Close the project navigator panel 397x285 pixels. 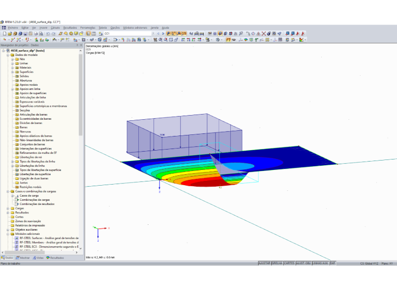coord(81,45)
